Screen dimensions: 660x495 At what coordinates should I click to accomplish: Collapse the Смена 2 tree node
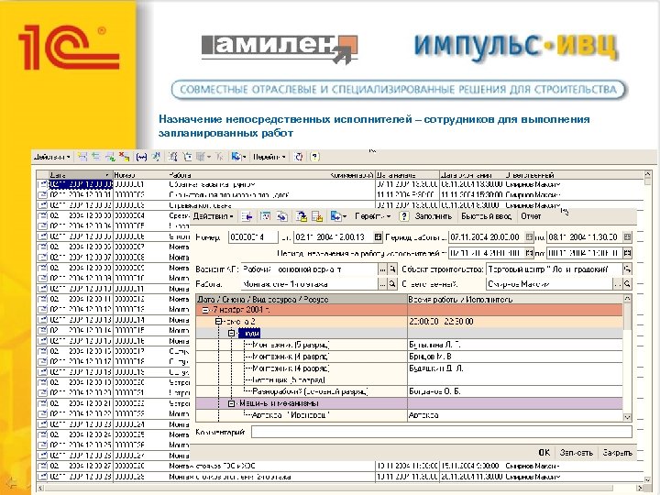(218, 322)
